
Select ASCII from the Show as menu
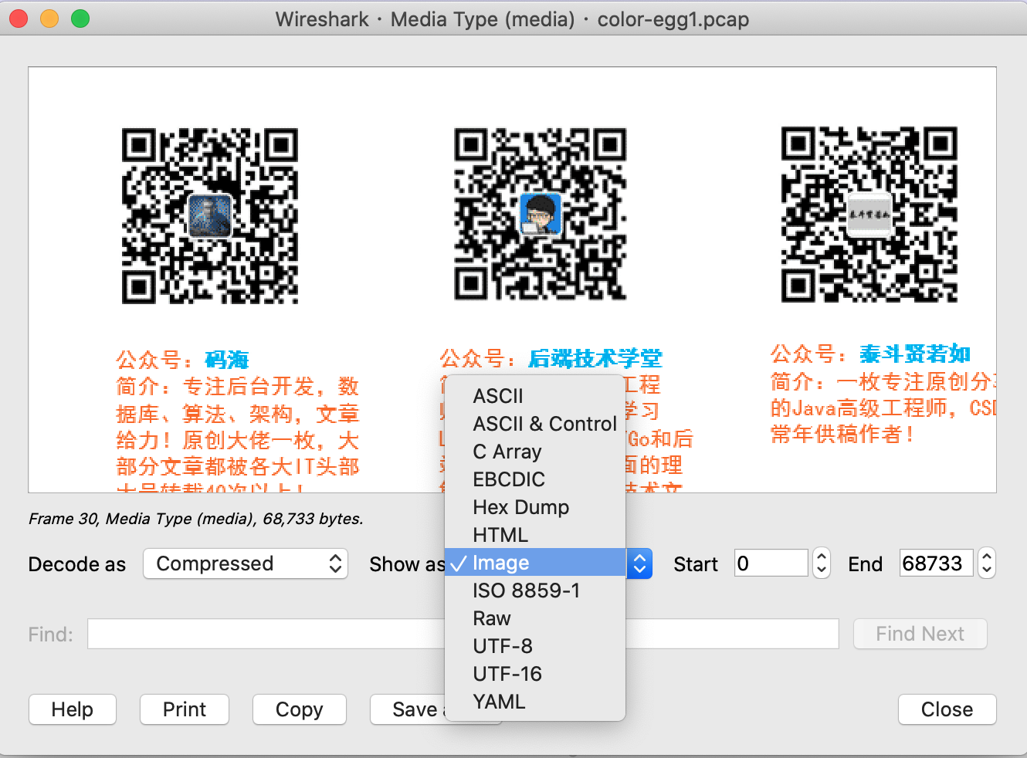coord(498,396)
